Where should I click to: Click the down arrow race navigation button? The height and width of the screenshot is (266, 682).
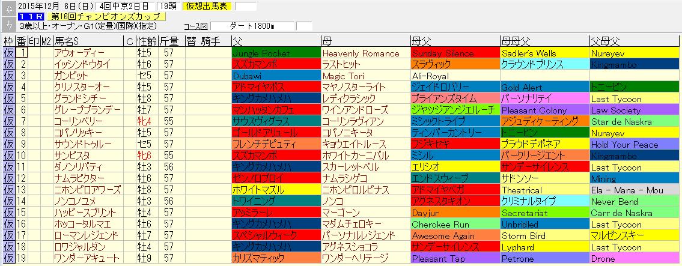(x=8, y=23)
